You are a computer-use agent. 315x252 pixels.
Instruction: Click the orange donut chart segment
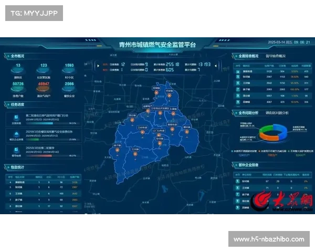tap(268, 137)
